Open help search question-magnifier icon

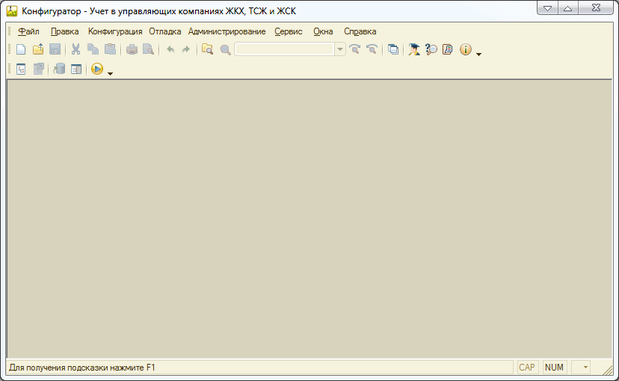tap(431, 49)
